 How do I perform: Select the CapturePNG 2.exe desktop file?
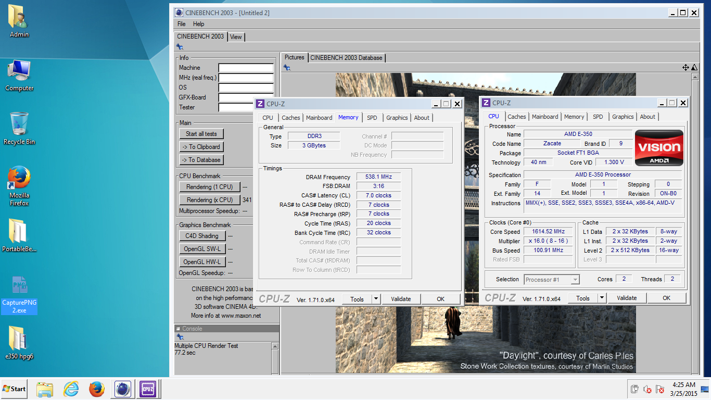click(x=19, y=295)
